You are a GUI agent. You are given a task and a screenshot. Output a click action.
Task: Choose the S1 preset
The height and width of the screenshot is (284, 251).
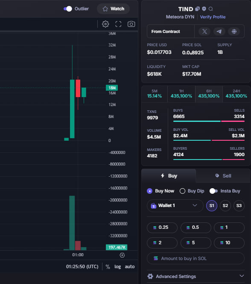tap(212, 206)
